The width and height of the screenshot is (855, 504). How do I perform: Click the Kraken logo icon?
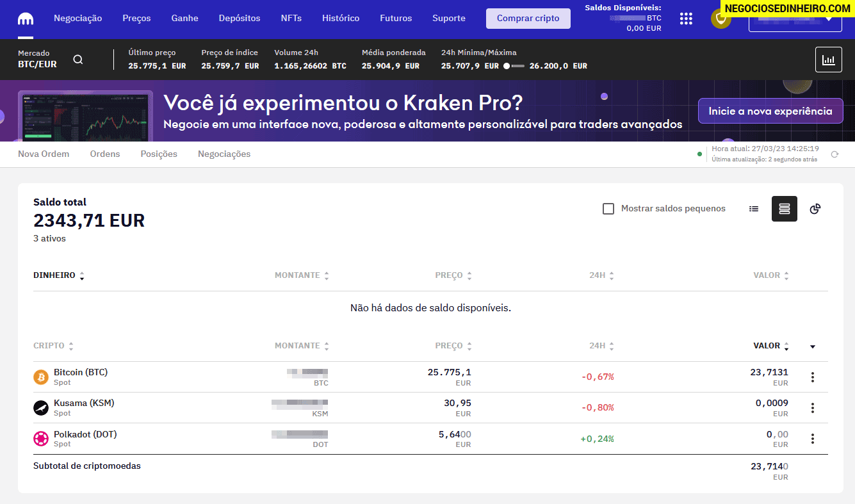pos(26,19)
